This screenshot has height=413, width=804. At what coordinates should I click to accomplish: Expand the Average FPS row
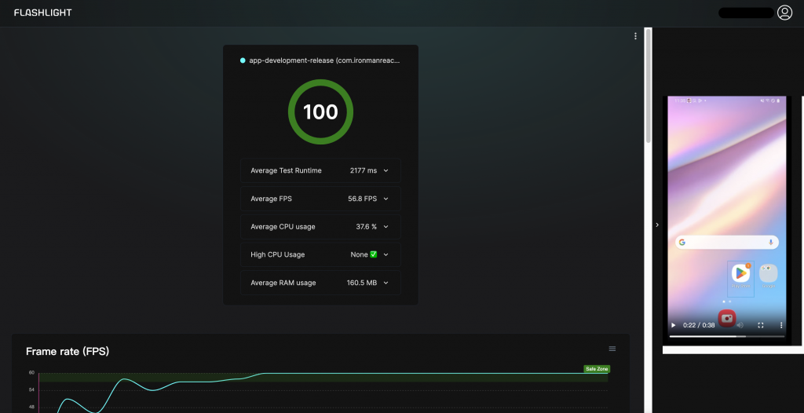coord(320,199)
